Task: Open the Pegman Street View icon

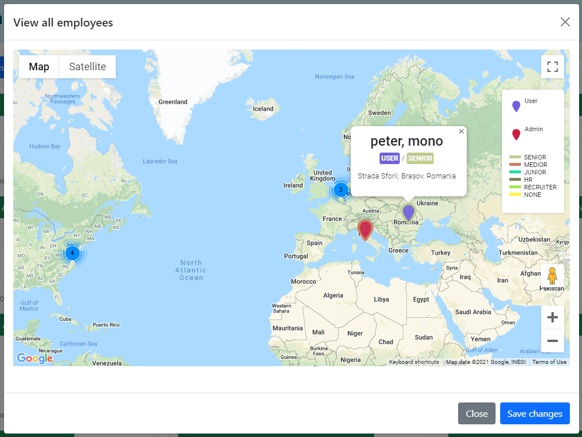Action: point(552,276)
